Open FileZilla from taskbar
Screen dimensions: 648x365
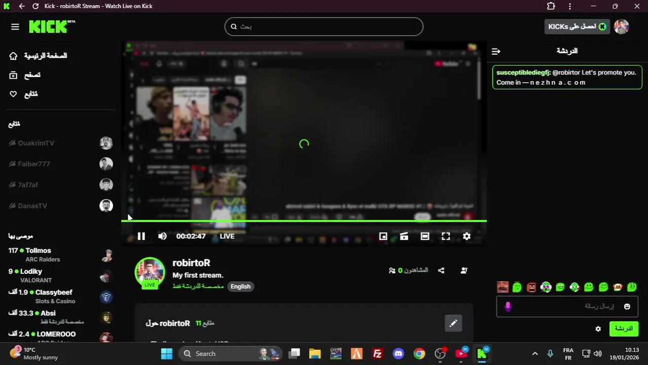(x=377, y=354)
